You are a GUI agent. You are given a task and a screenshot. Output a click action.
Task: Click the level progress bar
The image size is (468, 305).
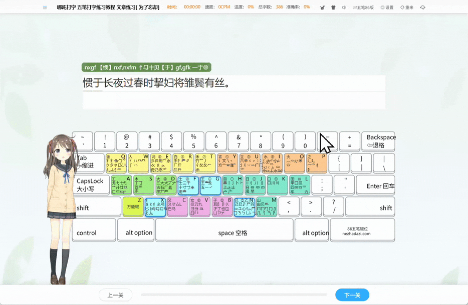coord(233,295)
